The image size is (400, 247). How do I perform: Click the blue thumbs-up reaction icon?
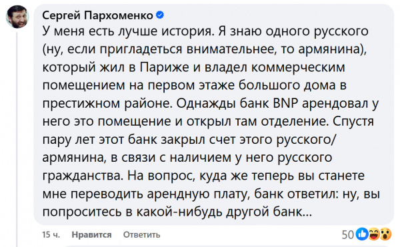(362, 234)
